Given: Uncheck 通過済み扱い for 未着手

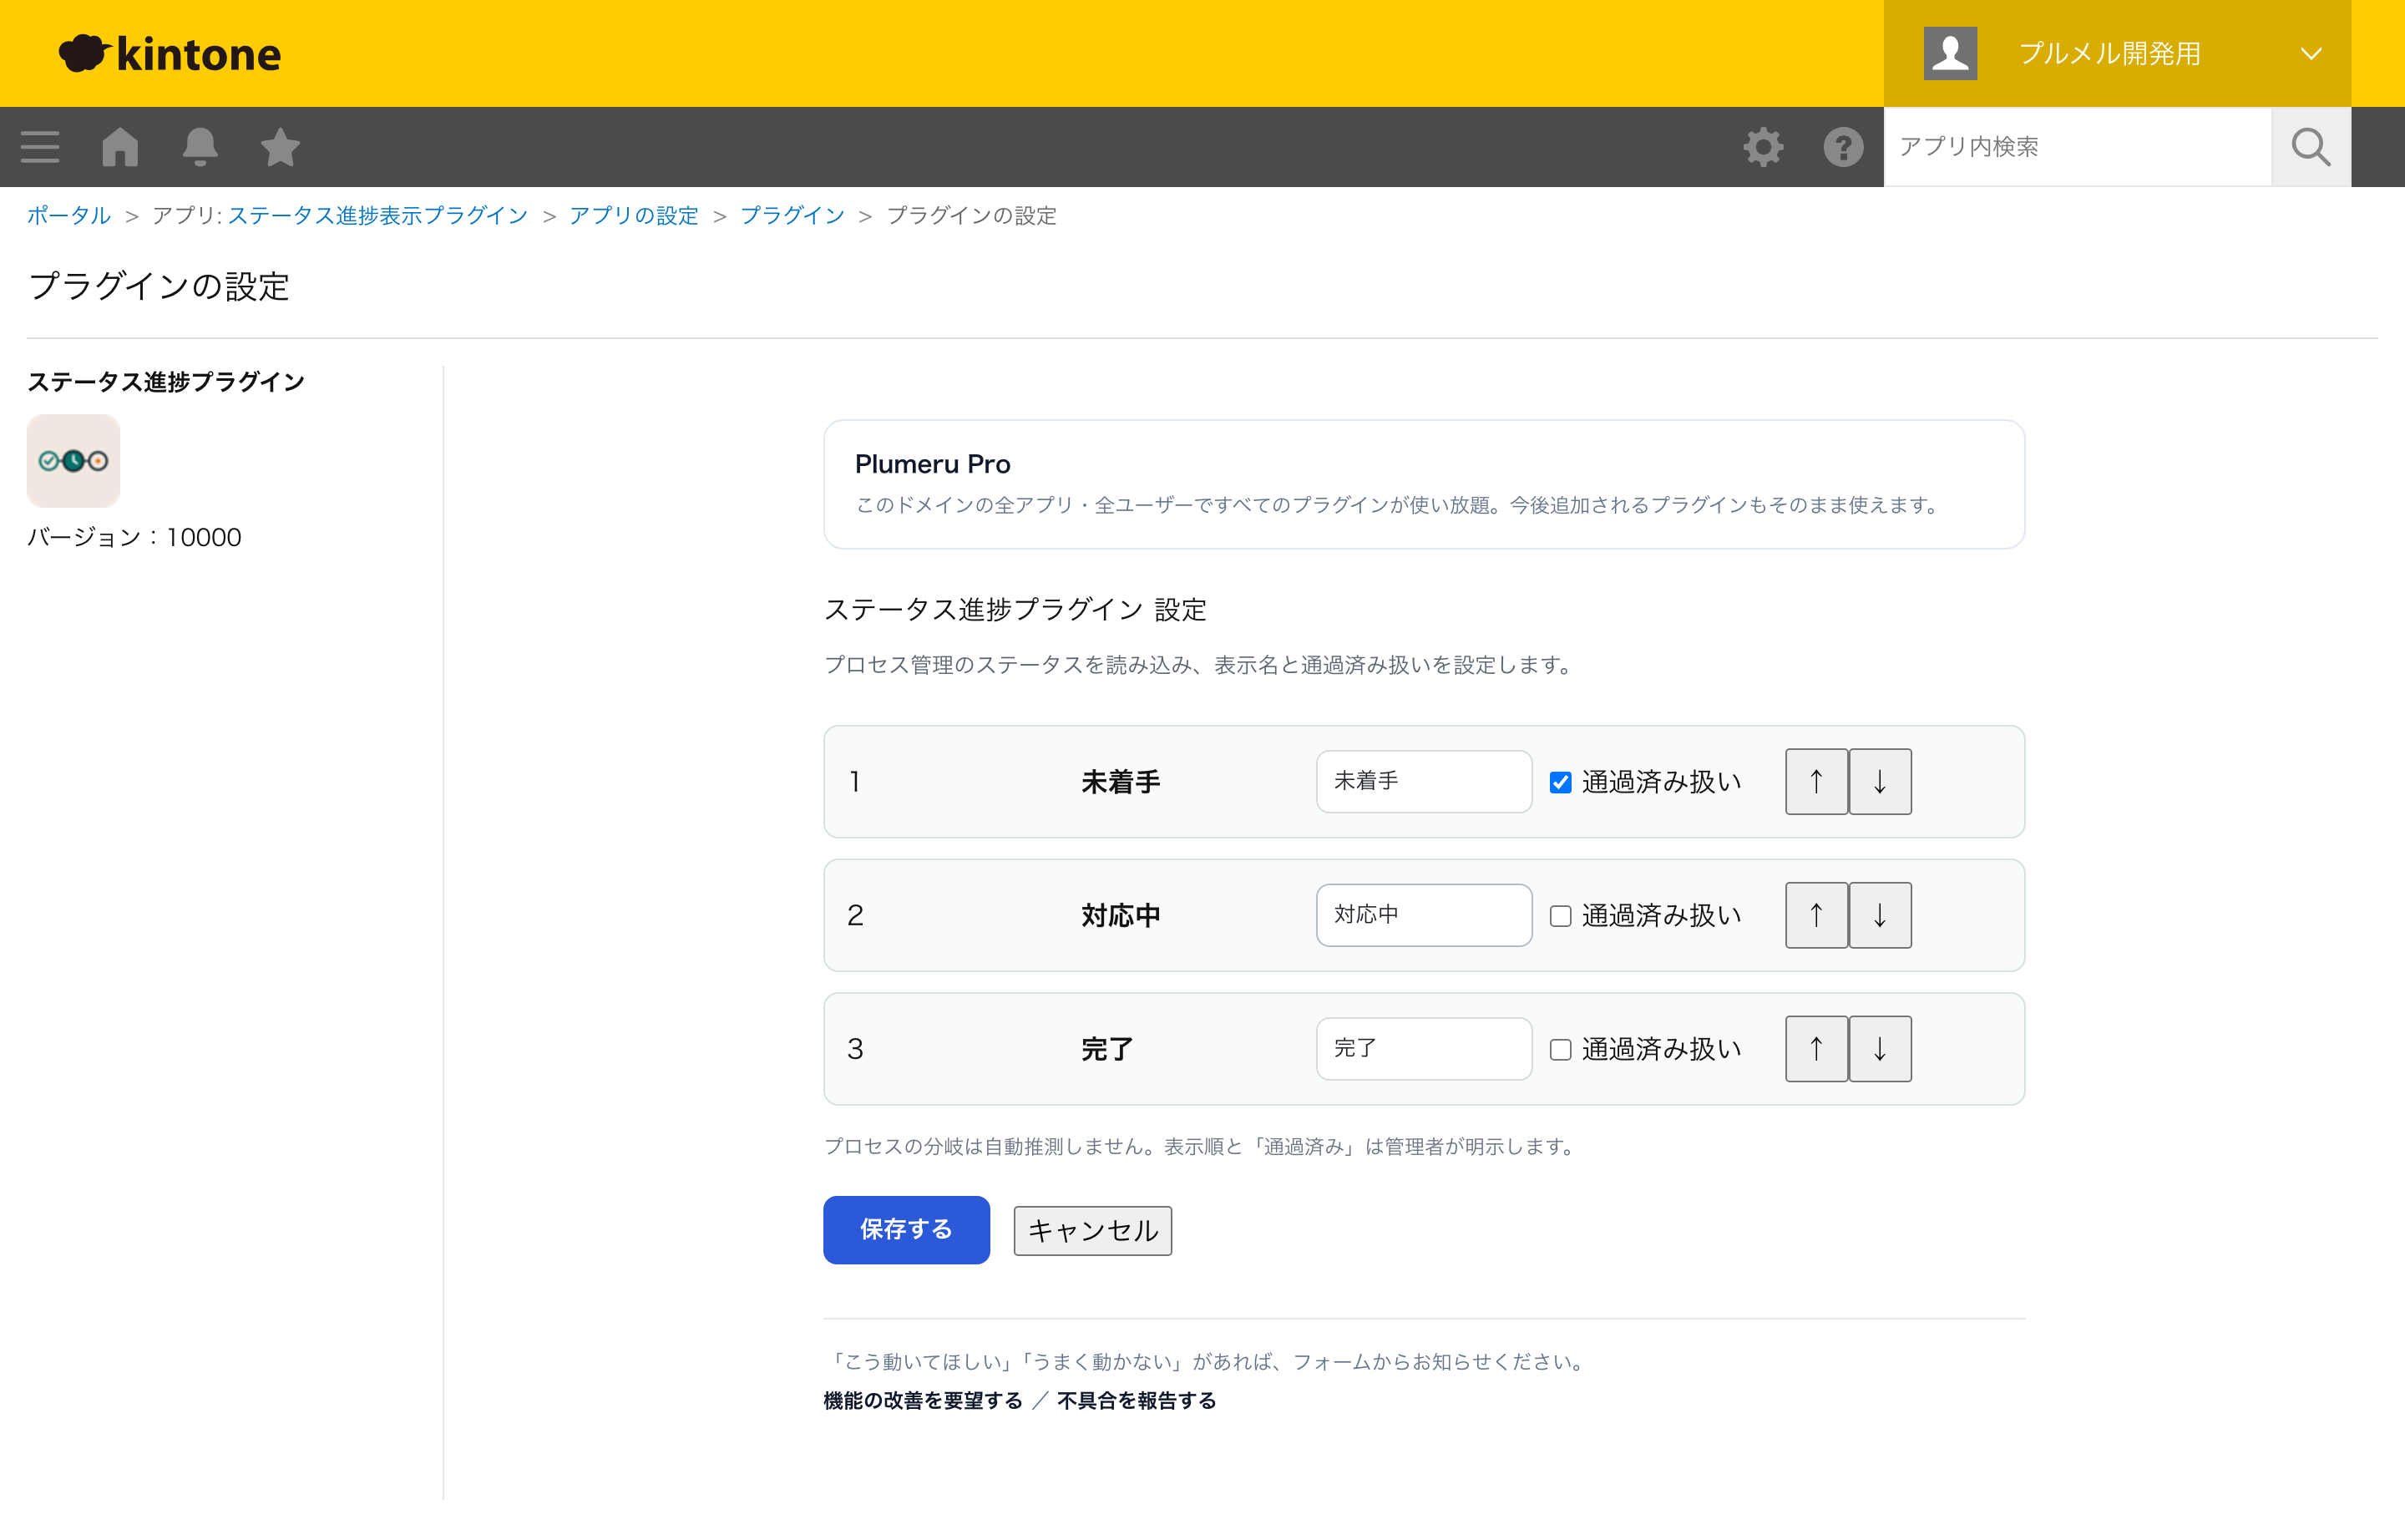Looking at the screenshot, I should click(x=1560, y=782).
